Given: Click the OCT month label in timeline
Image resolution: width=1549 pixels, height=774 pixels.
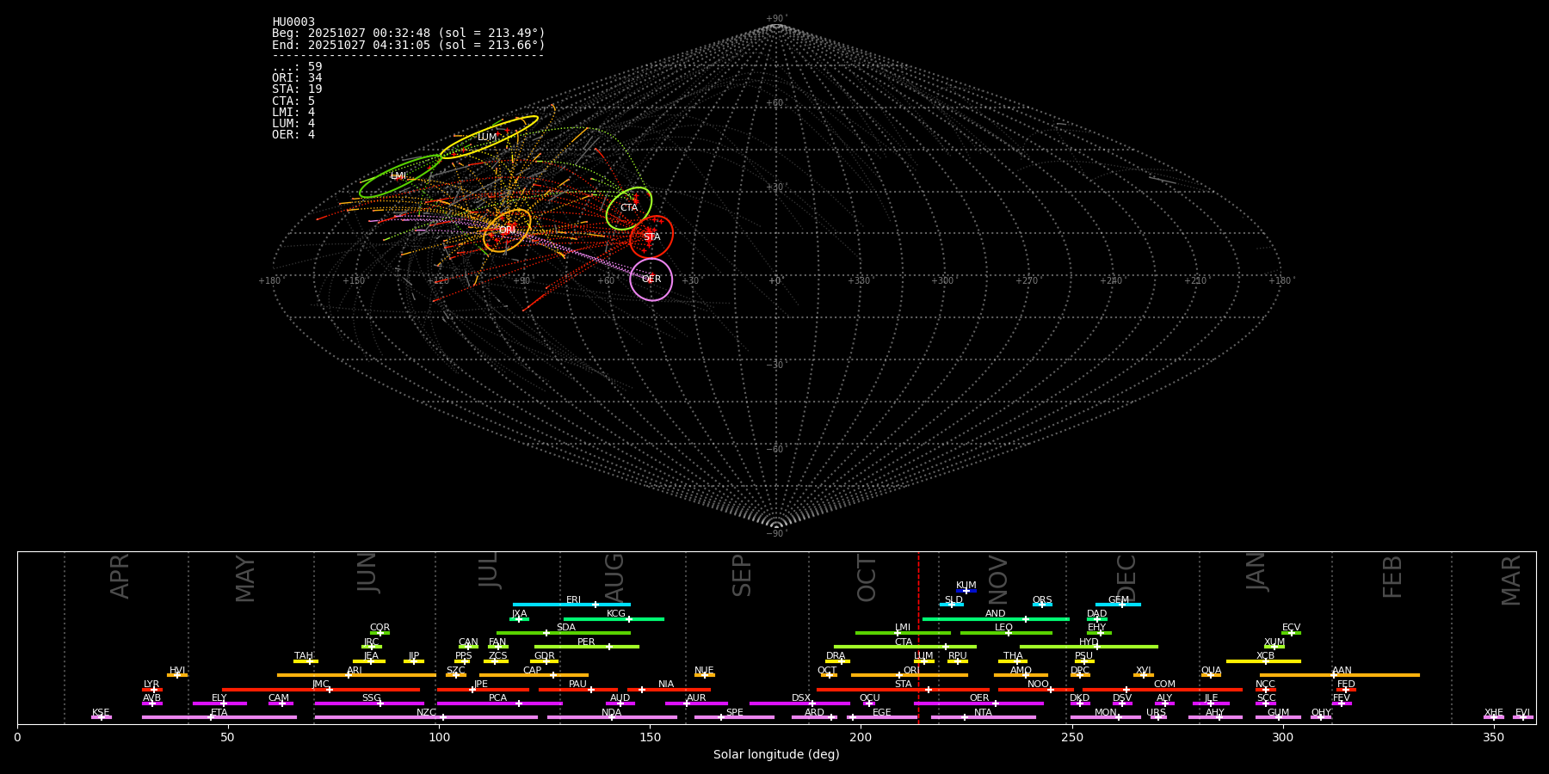Looking at the screenshot, I should coord(867,578).
